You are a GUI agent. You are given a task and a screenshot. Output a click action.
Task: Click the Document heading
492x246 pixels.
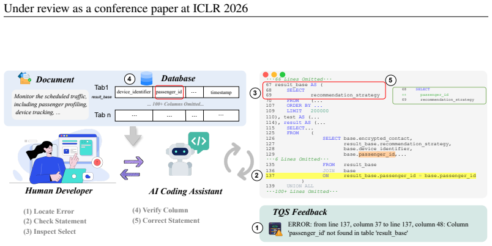tap(55, 79)
